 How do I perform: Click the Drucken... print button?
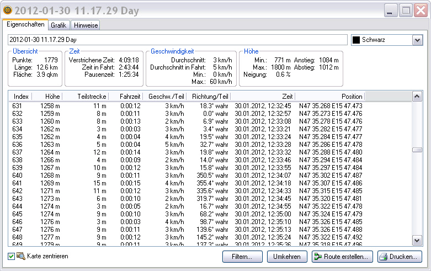(400, 257)
